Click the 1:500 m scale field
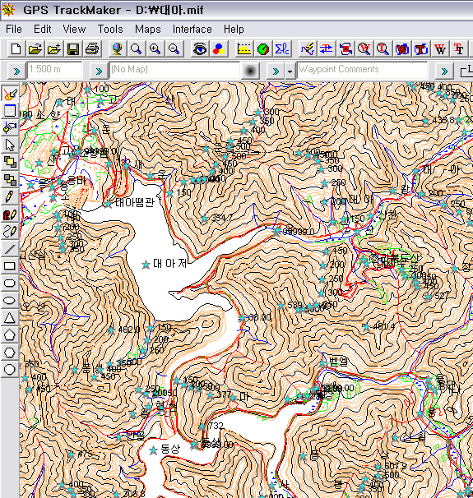 pyautogui.click(x=54, y=70)
